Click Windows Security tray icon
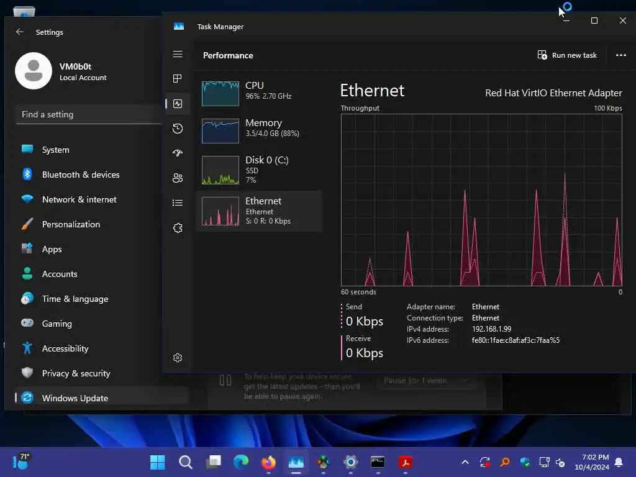The width and height of the screenshot is (636, 477). point(525,462)
